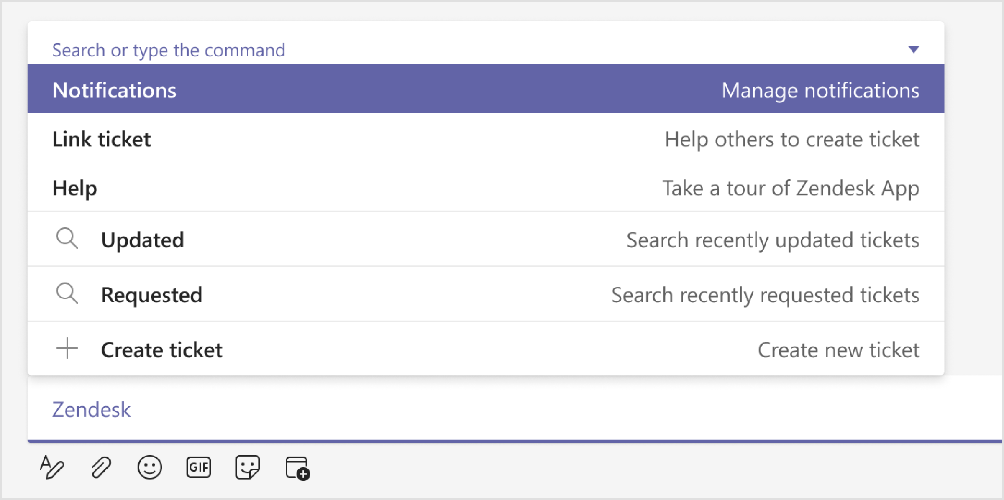Open the emoji picker
The width and height of the screenshot is (1004, 500).
coord(150,467)
